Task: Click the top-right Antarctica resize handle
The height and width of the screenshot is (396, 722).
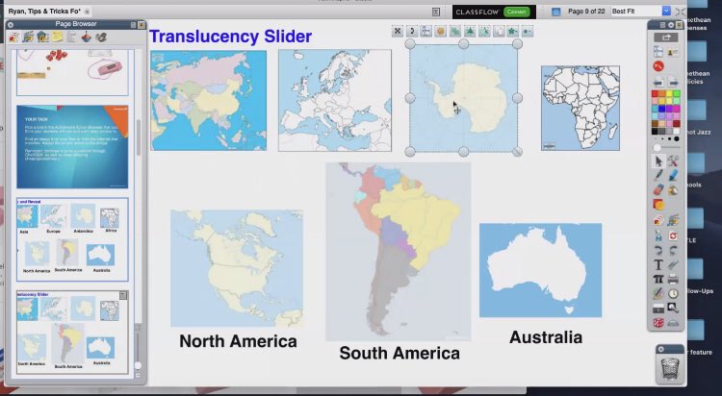Action: 517,44
